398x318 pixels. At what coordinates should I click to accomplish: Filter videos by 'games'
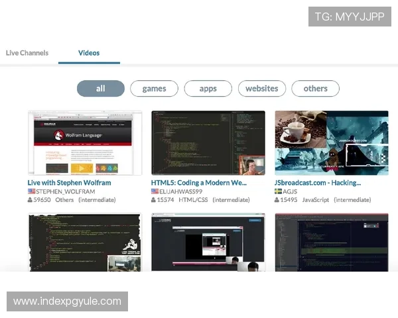(x=154, y=89)
